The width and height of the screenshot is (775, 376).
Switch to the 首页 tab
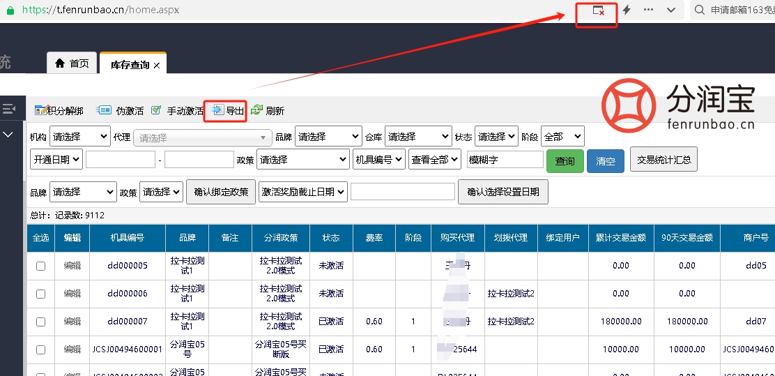coord(72,63)
